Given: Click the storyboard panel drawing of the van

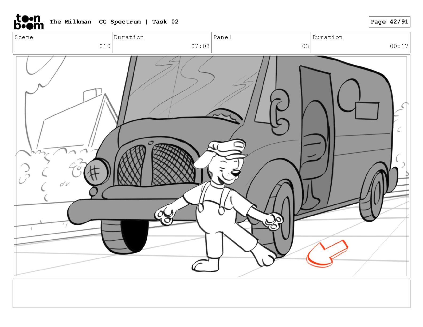Looking at the screenshot, I should click(x=211, y=166).
